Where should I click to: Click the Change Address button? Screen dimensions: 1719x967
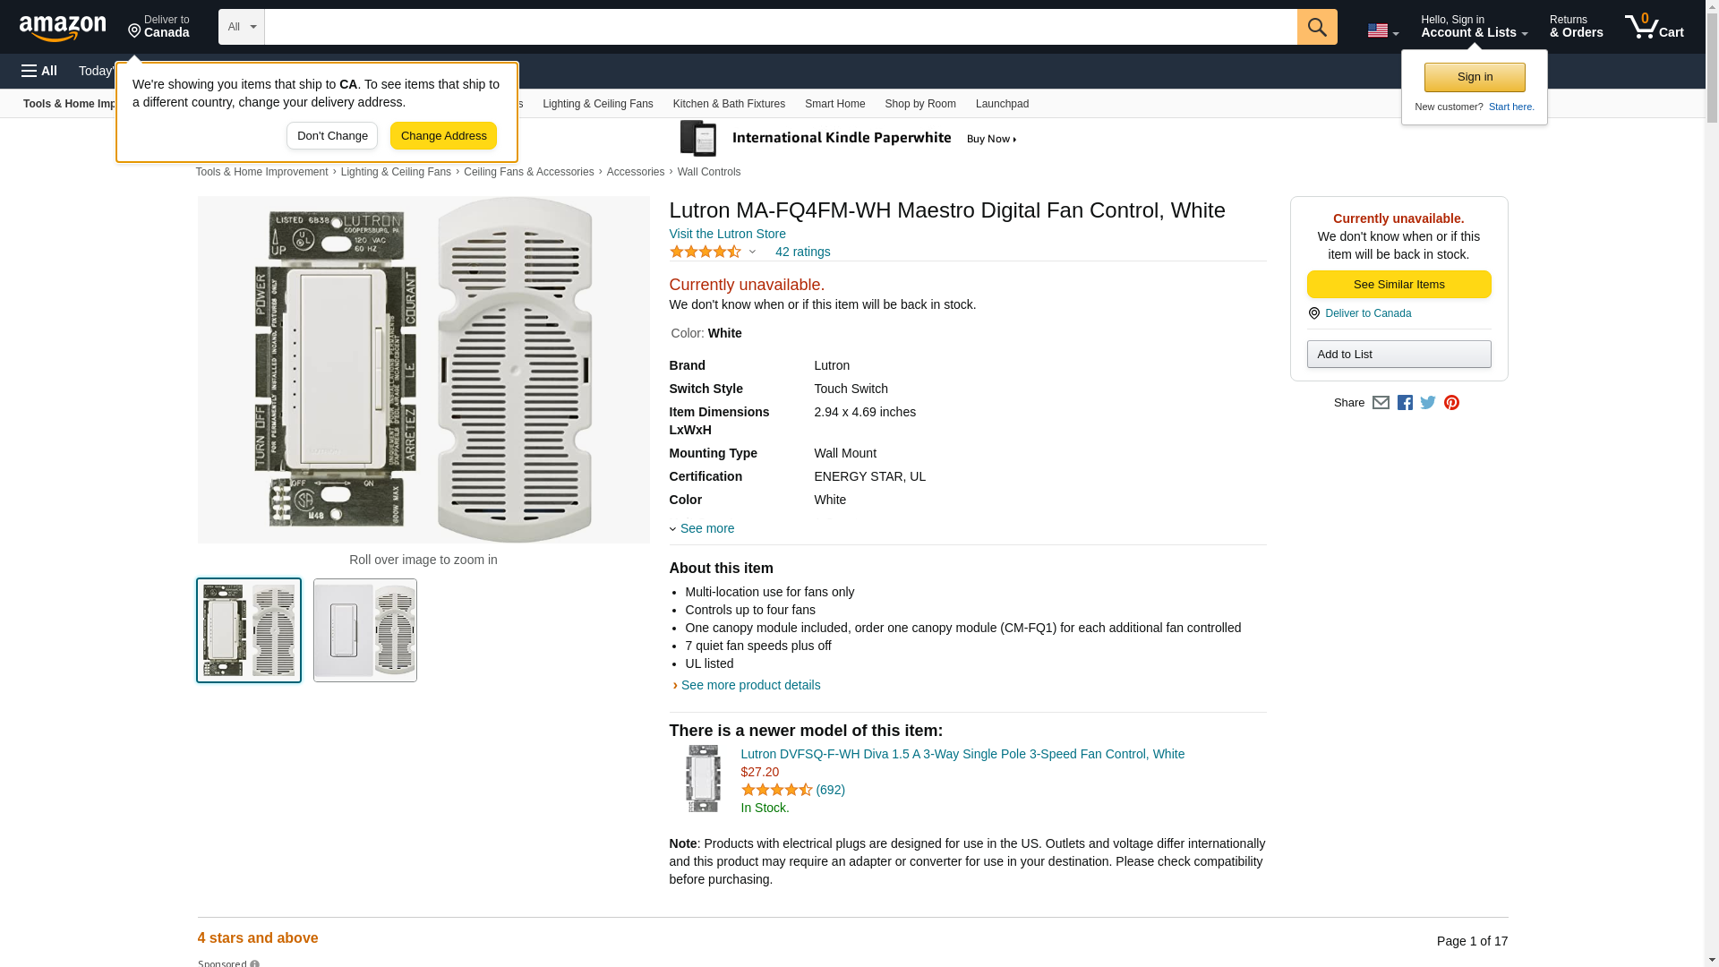443,136
